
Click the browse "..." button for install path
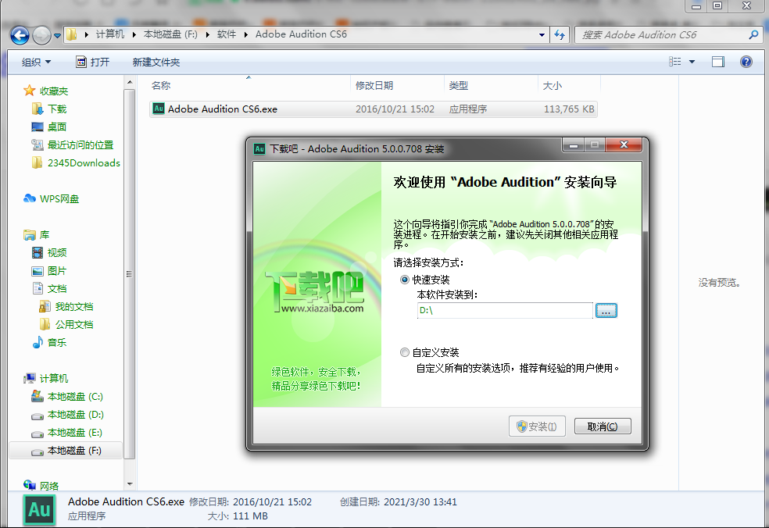606,310
